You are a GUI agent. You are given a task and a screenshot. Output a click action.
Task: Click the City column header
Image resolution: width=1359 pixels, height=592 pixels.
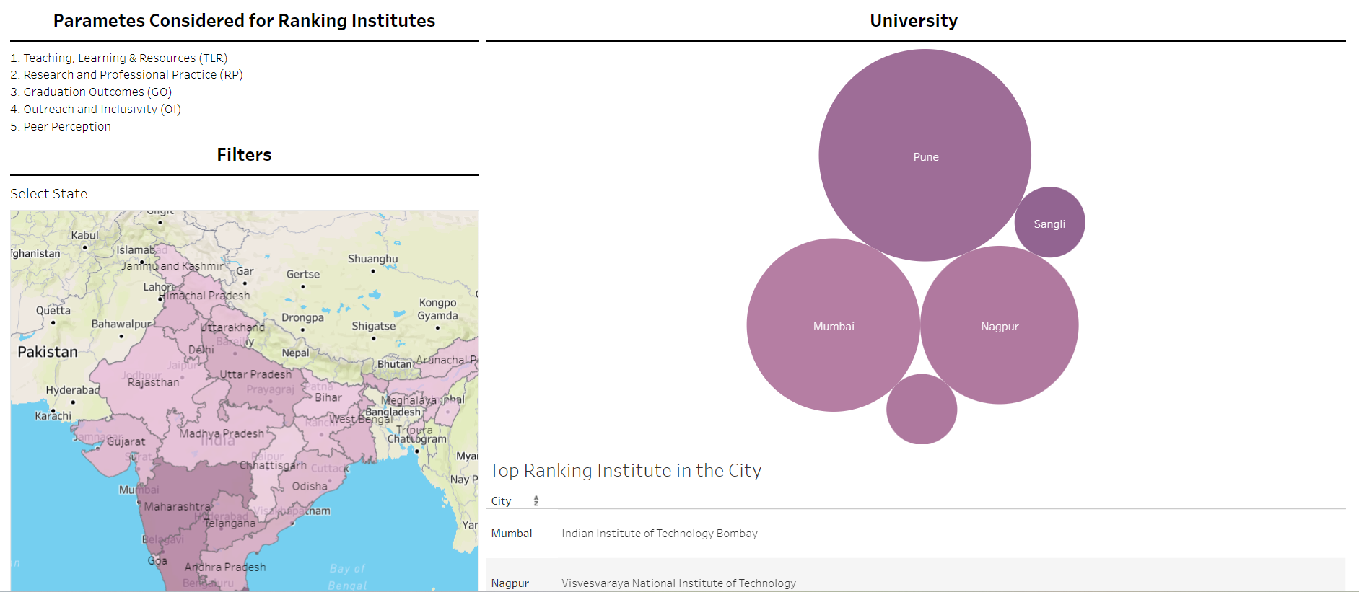pos(501,501)
